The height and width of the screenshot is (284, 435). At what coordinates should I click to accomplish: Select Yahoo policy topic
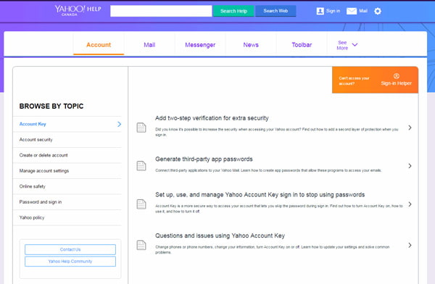67,217
